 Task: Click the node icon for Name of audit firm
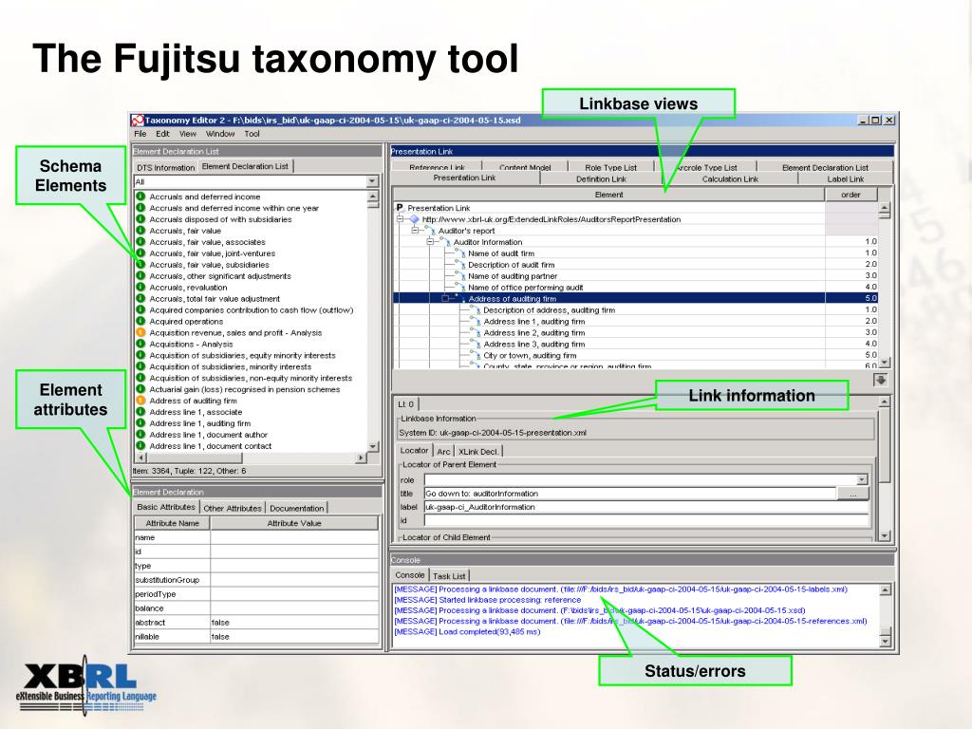pos(460,252)
